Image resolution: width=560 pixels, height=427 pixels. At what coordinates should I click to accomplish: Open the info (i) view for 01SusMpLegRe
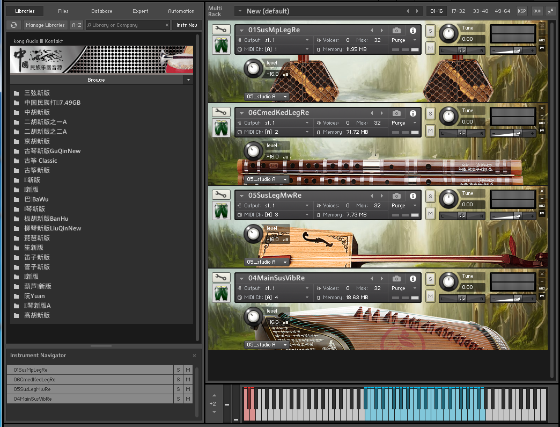pos(412,30)
